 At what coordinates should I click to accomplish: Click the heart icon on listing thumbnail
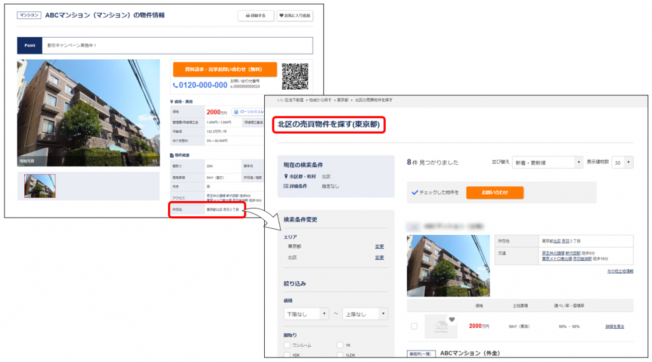(x=452, y=319)
